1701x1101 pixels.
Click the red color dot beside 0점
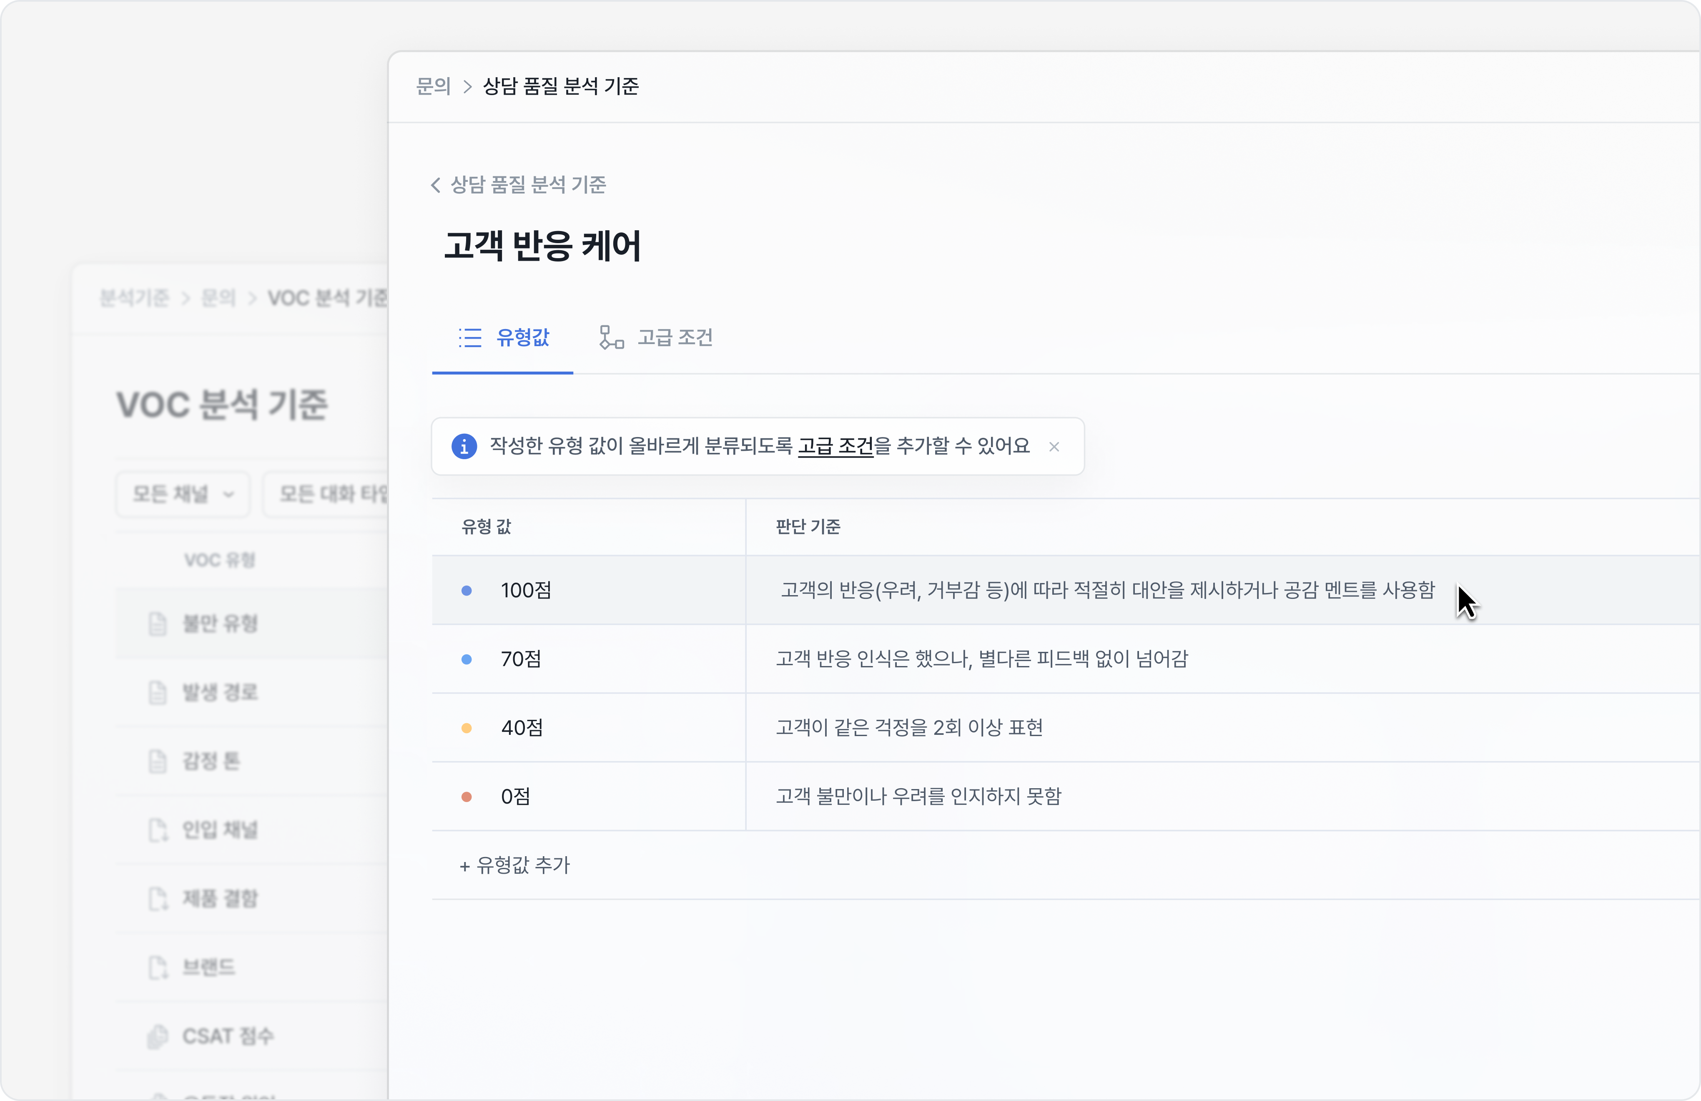coord(467,797)
